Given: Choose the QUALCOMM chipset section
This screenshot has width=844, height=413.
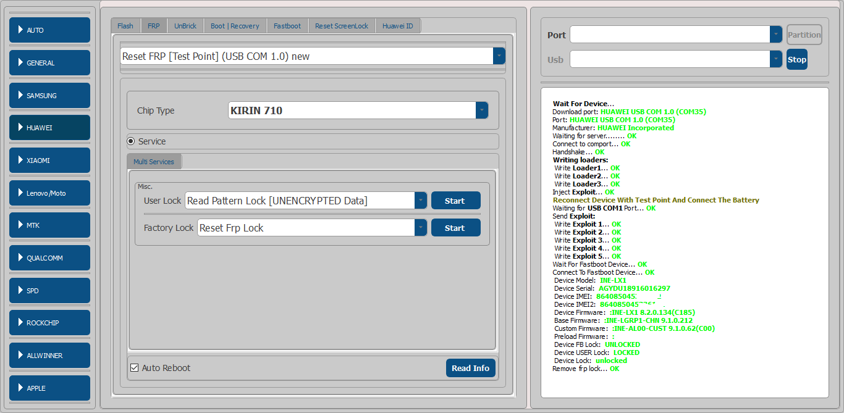Looking at the screenshot, I should [x=49, y=258].
